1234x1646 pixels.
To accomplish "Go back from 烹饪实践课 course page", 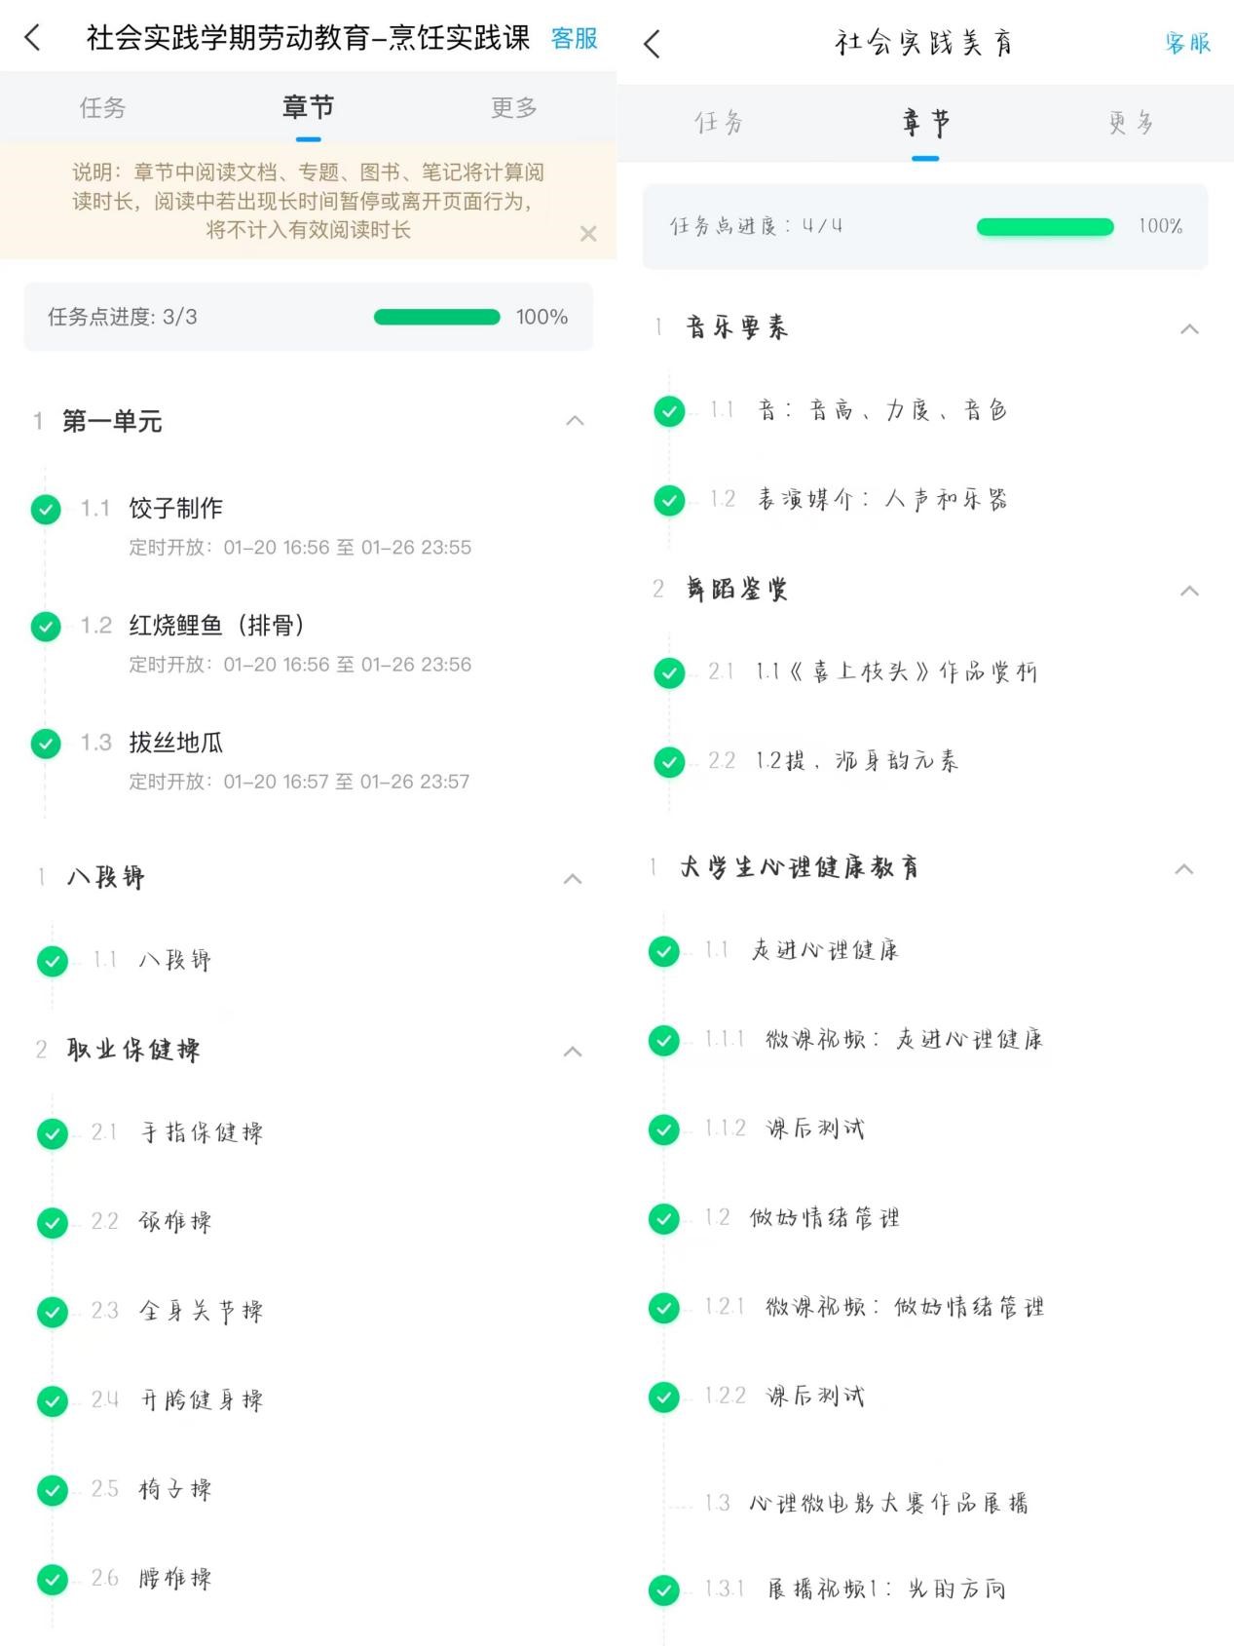I will click(x=33, y=38).
